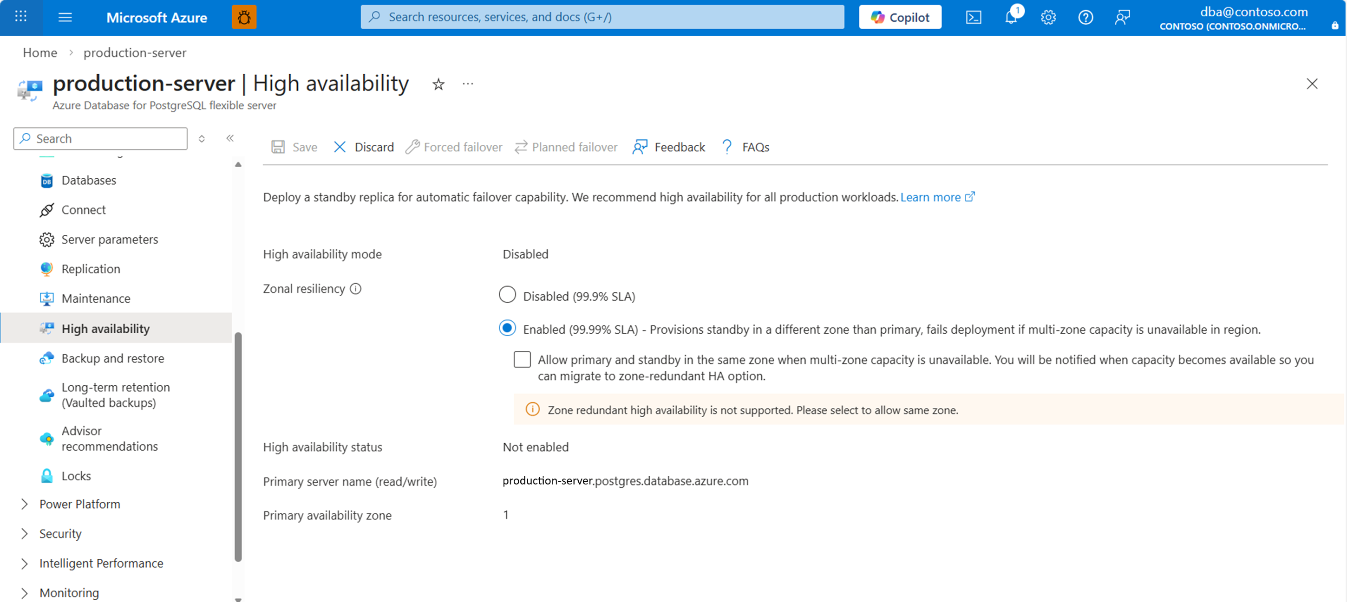Open the Learn more link
The image size is (1347, 602).
coord(930,197)
